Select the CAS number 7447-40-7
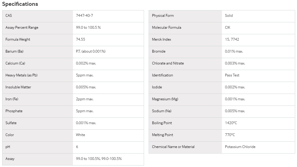This screenshot has height=167, width=297. click(85, 16)
